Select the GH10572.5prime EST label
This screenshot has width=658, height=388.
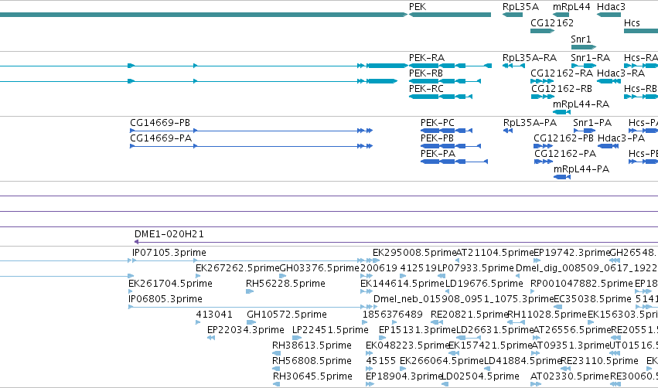coord(287,315)
